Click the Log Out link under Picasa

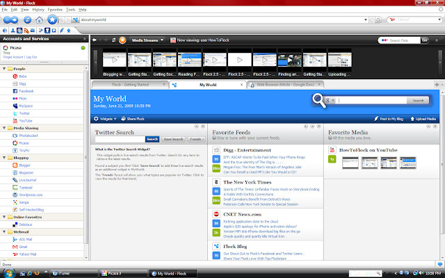[x=31, y=57]
